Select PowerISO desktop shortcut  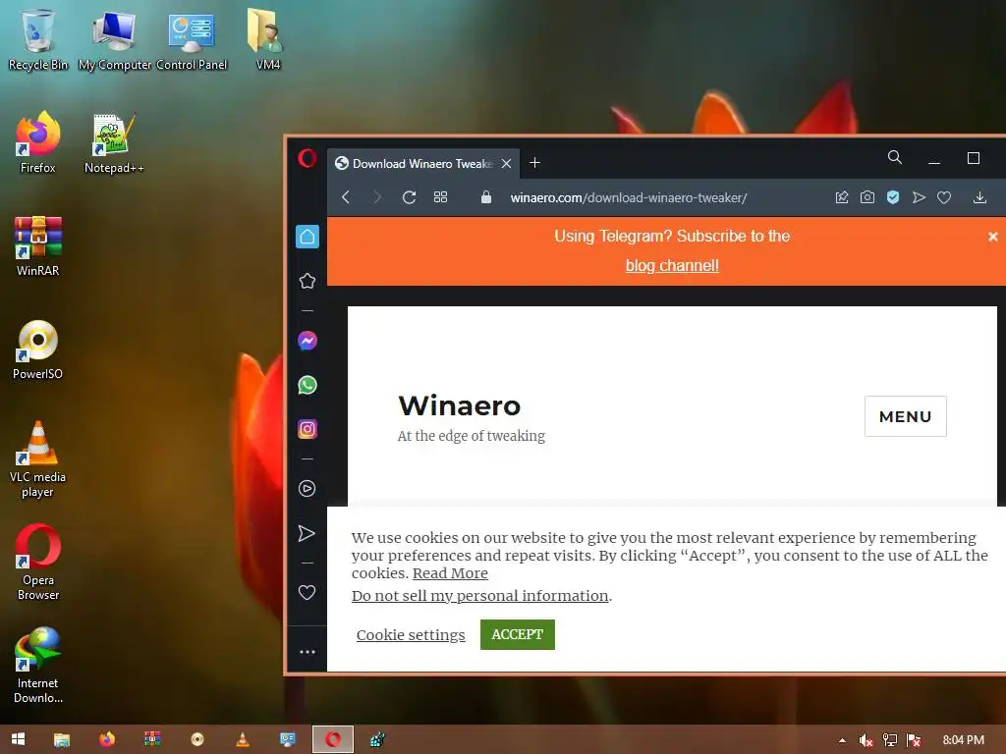[38, 350]
